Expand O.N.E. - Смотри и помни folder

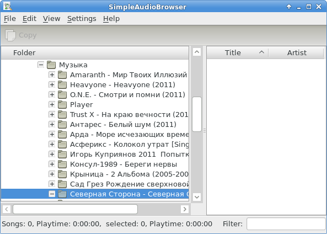(x=52, y=94)
